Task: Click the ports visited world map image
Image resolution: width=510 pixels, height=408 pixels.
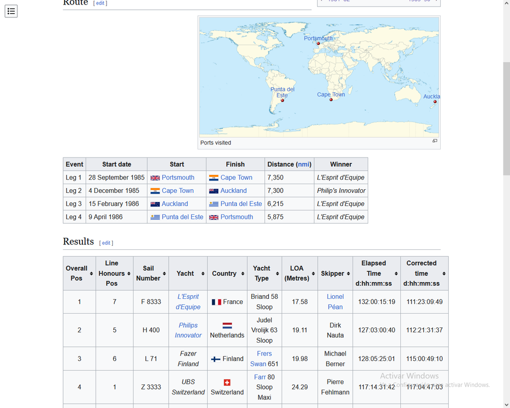Action: [319, 77]
